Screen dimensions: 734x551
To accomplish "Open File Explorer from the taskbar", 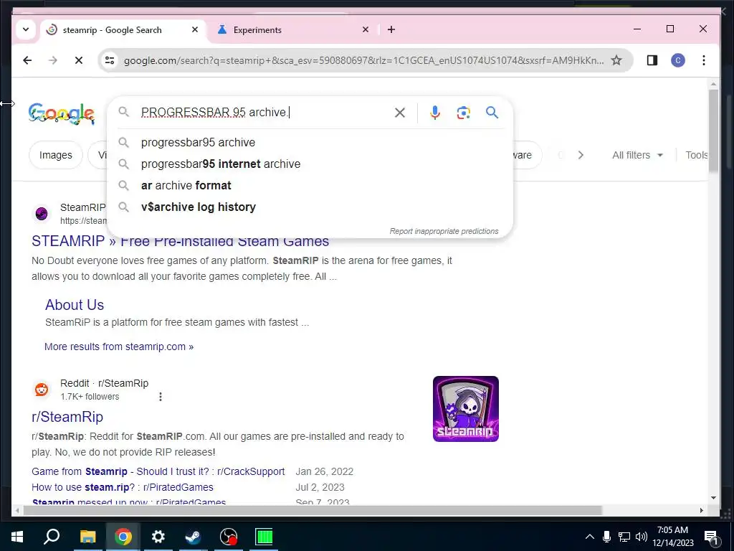I will [87, 537].
